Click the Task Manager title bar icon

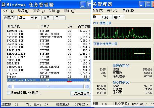click(4, 5)
